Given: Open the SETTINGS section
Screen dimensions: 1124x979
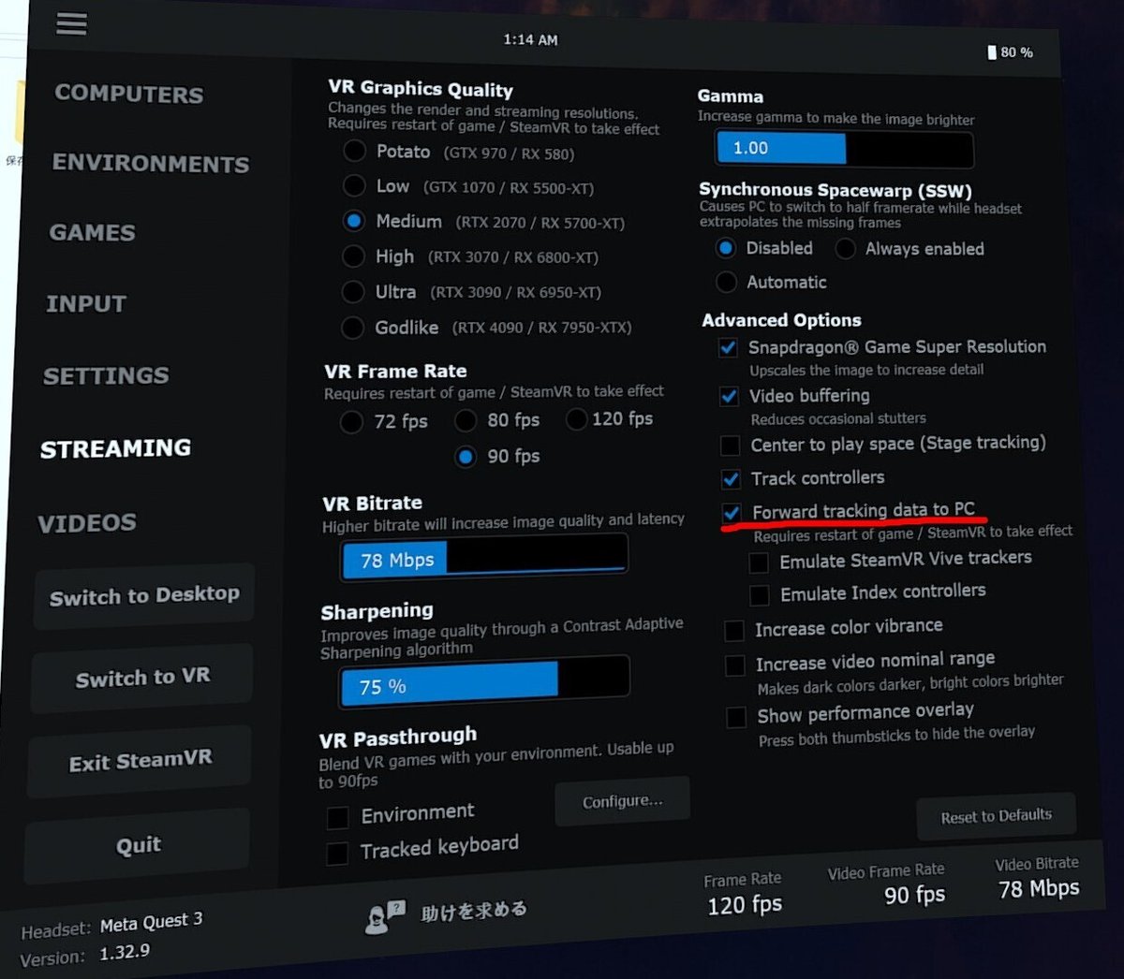Looking at the screenshot, I should coord(106,375).
